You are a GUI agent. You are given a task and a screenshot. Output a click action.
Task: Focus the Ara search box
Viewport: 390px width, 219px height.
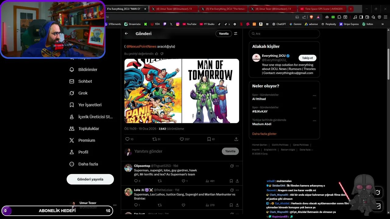pyautogui.click(x=284, y=33)
